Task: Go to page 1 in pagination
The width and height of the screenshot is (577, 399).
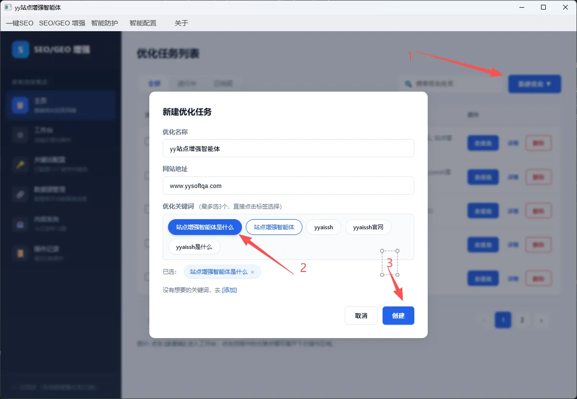Action: (x=503, y=320)
